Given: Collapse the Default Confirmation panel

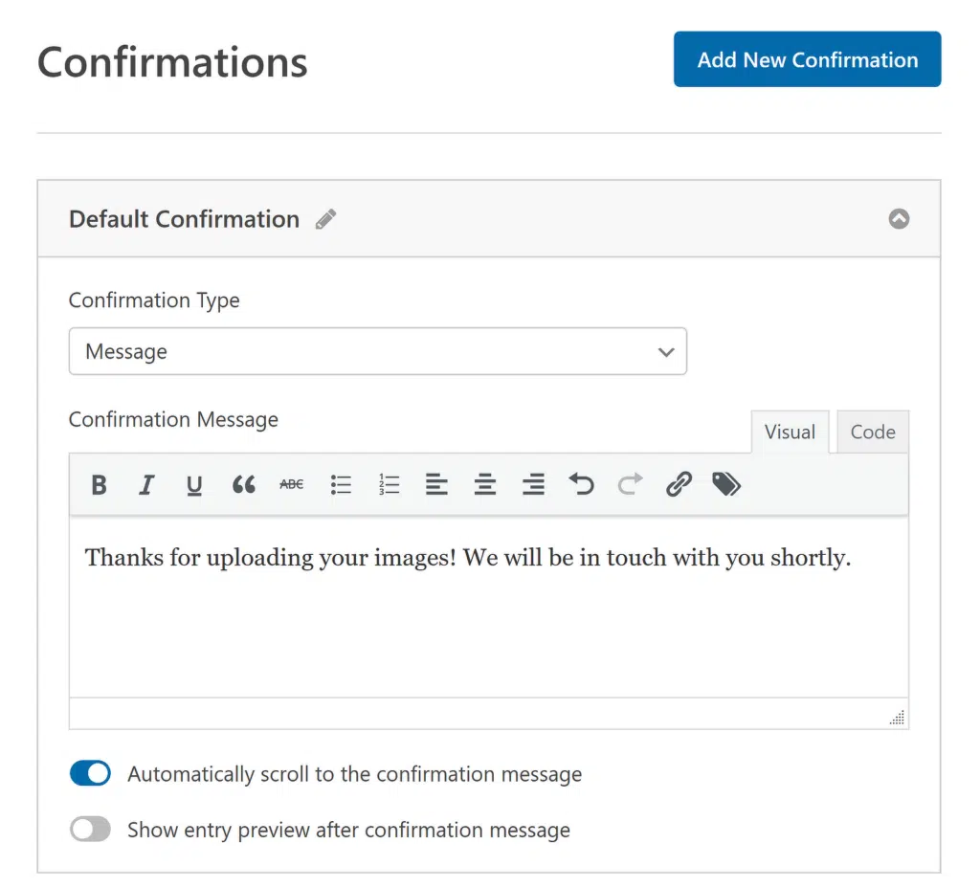Looking at the screenshot, I should pyautogui.click(x=899, y=219).
